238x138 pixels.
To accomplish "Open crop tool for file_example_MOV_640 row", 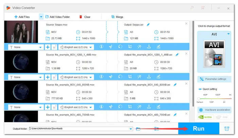I will pyautogui.click(x=130, y=106).
